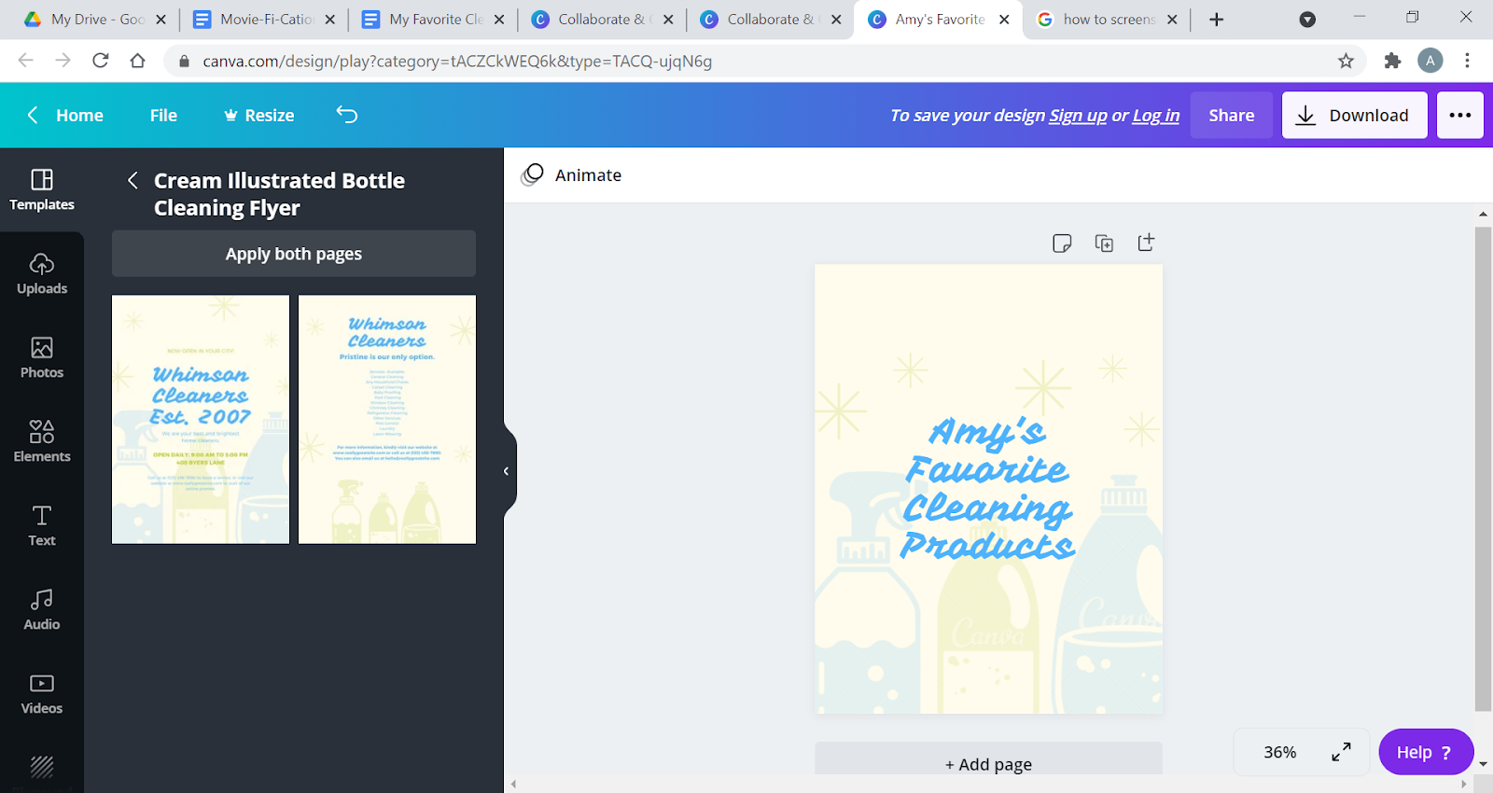Open the Resize menu
Viewport: 1493px width, 793px height.
click(259, 116)
